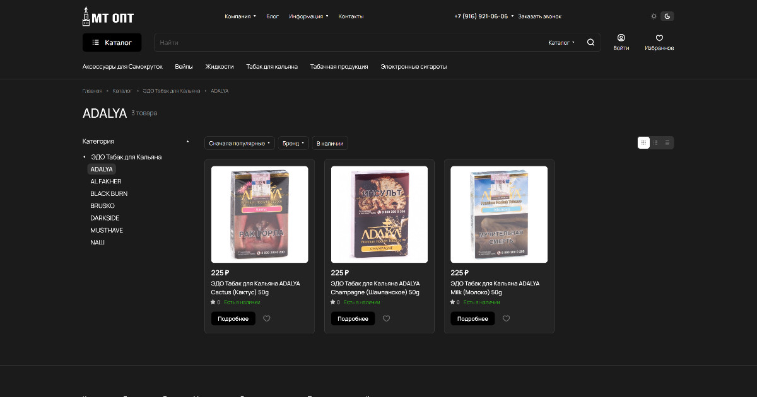Switch to light theme sun icon
Screen dimensions: 757x397
[x=654, y=16]
